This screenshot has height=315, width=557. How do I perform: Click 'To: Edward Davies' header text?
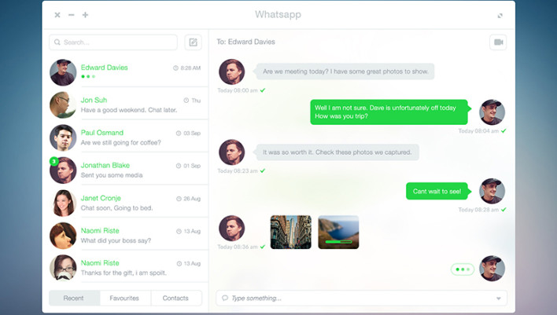coord(245,42)
